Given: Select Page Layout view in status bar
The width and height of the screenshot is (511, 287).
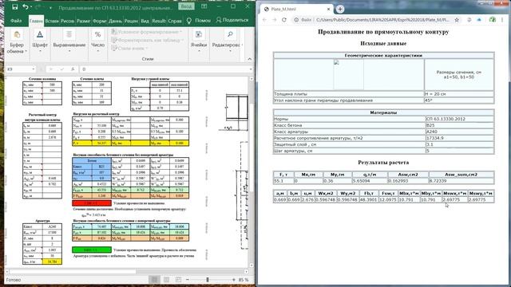Looking at the screenshot, I should 166,280.
